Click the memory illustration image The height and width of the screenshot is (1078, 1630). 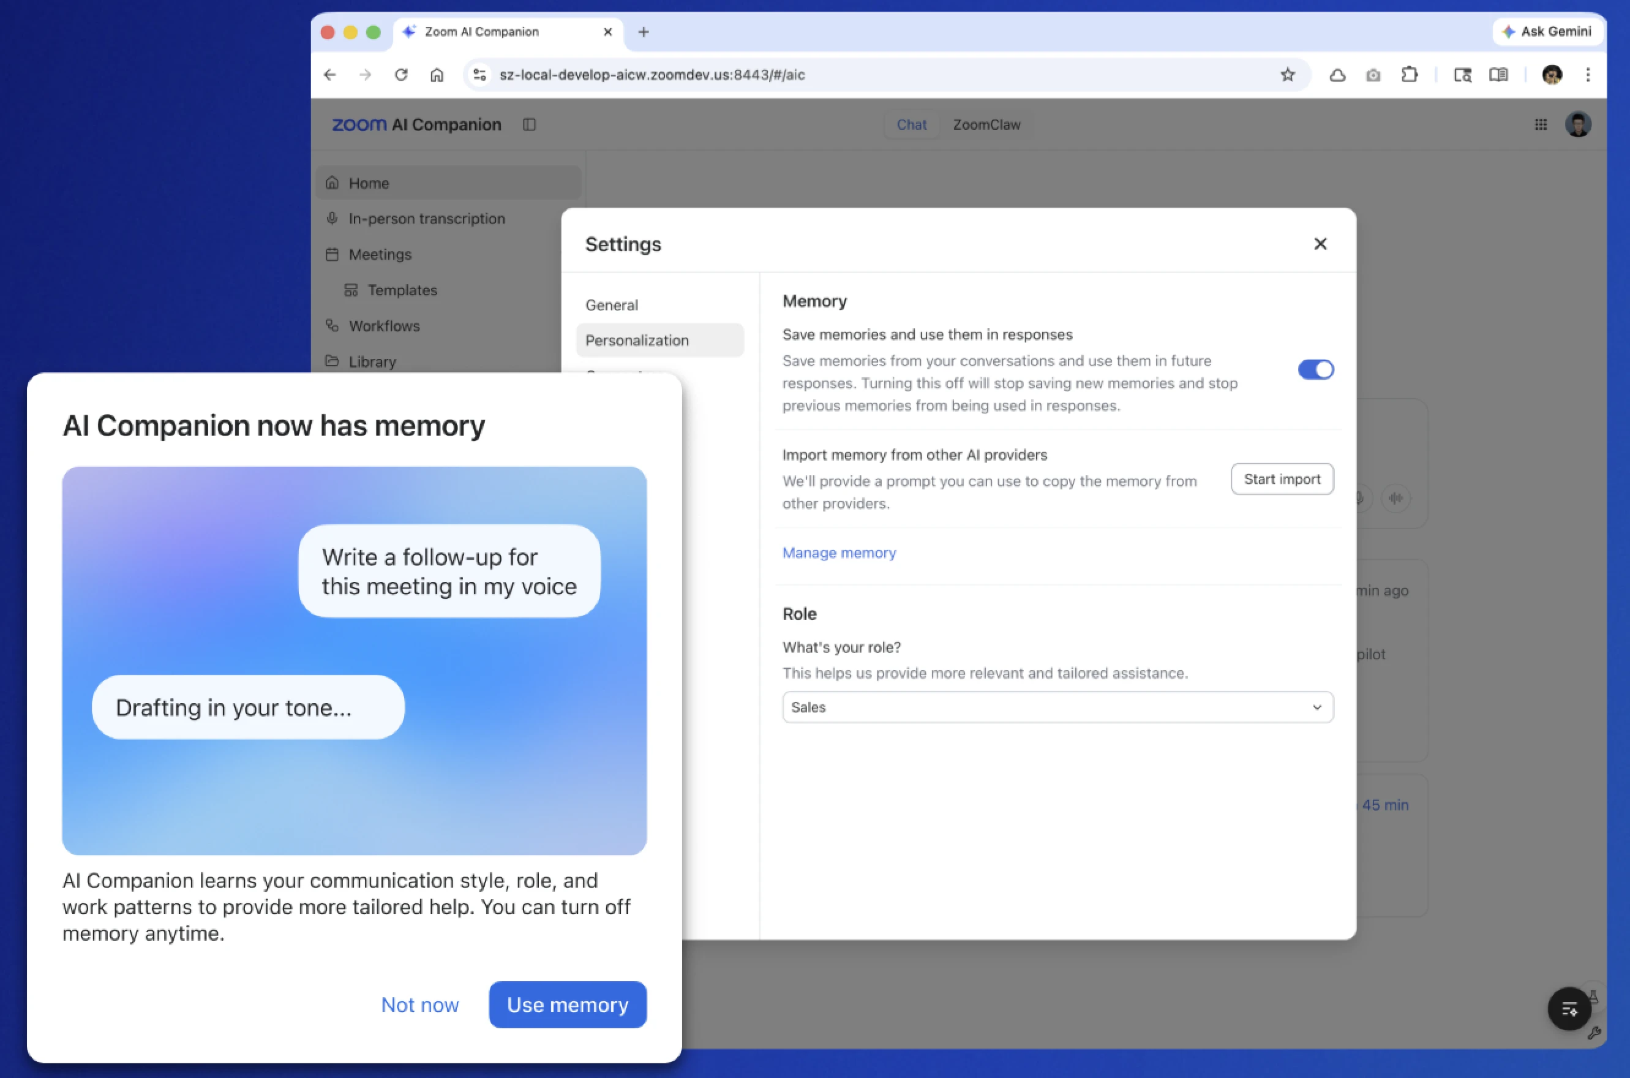coord(354,661)
